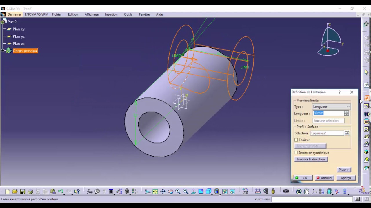Expand the Corps principal tree node
Screen dimensions: 371x208
pyautogui.click(x=3, y=51)
